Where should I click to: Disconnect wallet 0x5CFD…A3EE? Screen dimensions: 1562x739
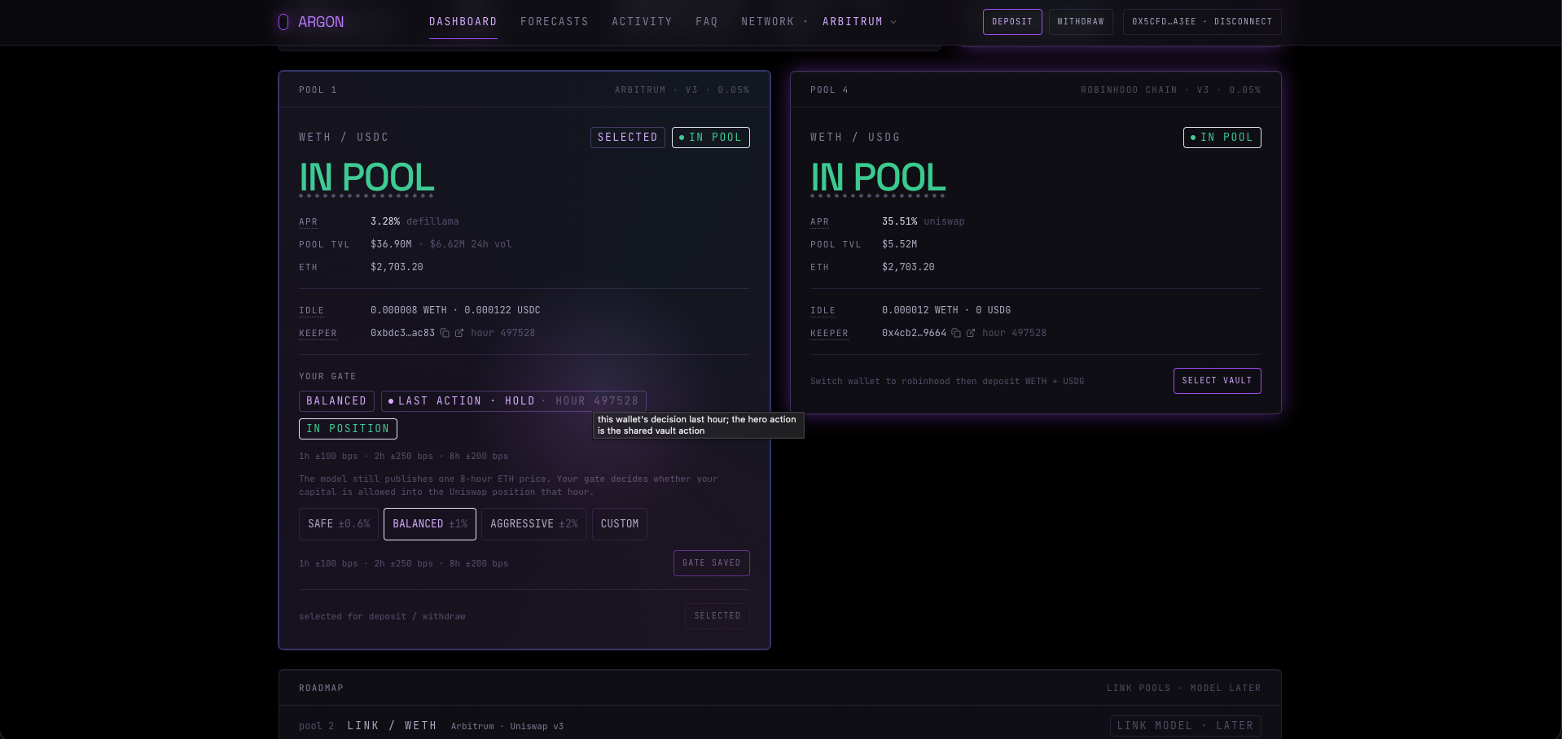(x=1202, y=22)
